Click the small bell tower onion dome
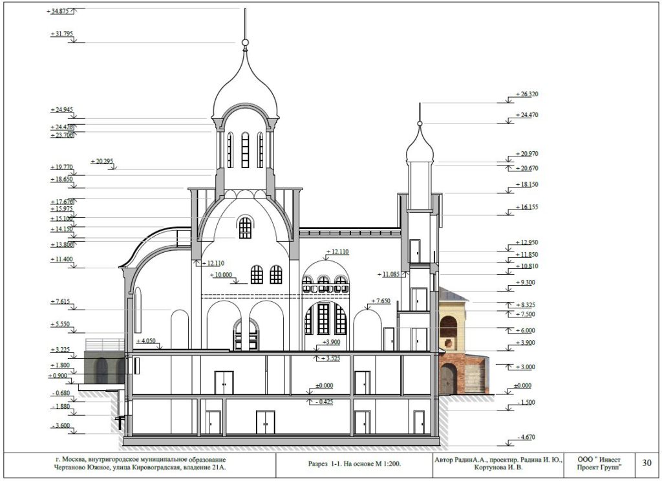 pyautogui.click(x=421, y=147)
